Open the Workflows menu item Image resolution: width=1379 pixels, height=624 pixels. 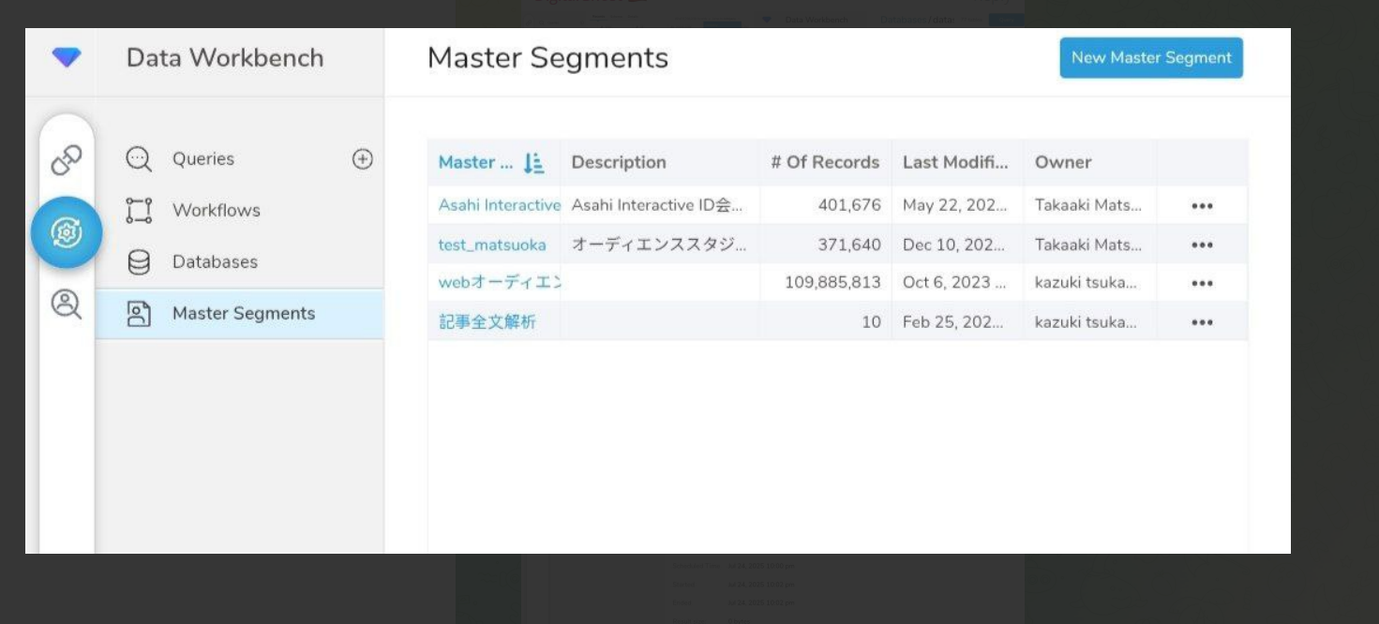tap(216, 211)
